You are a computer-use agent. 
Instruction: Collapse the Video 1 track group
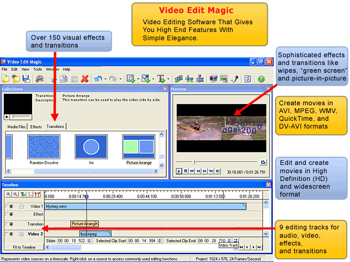(21, 207)
